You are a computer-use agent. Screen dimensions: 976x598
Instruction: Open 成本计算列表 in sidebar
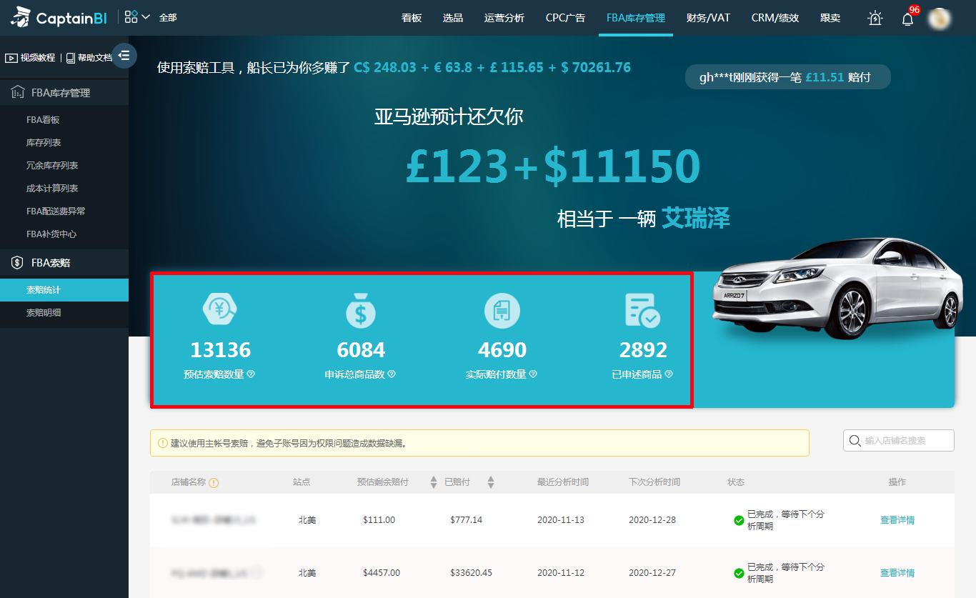(52, 189)
